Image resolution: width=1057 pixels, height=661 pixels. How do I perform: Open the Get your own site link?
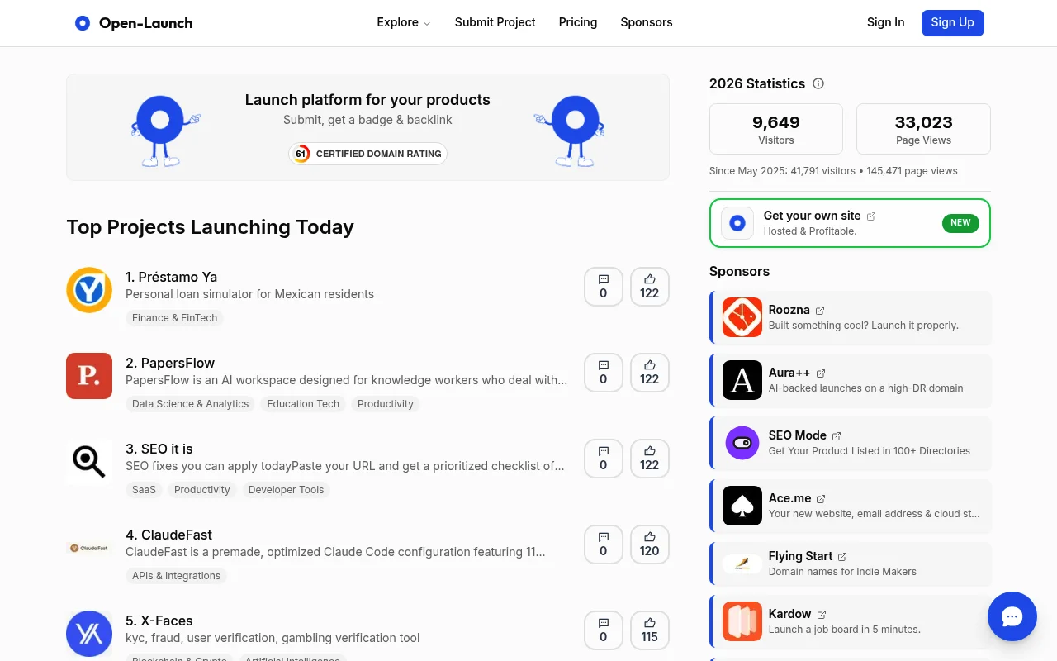[x=812, y=216]
